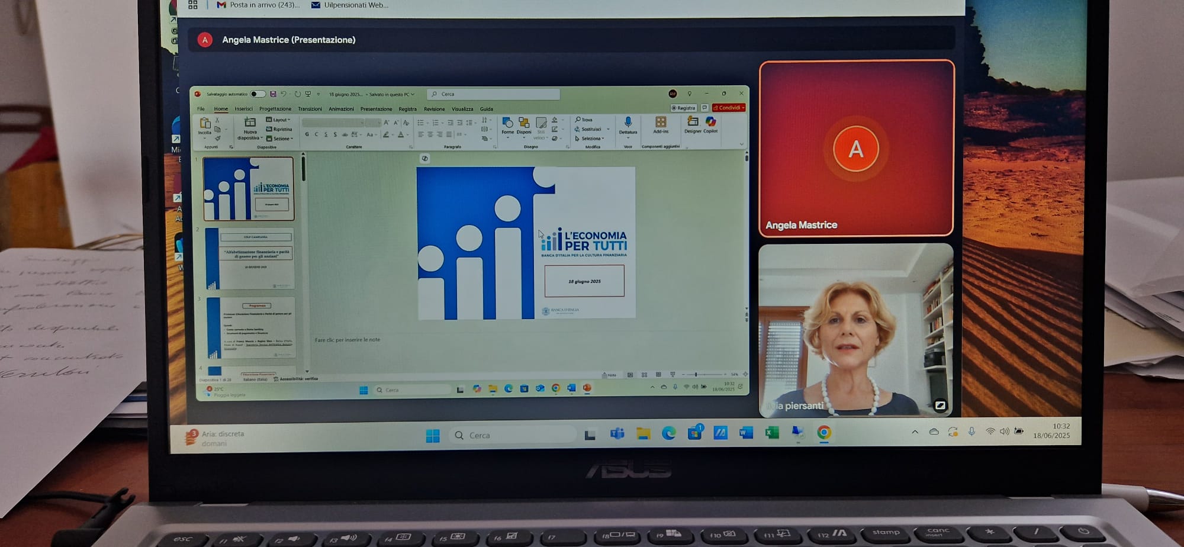Click the Copia formato paintbrush icon
The width and height of the screenshot is (1184, 547).
[217, 139]
